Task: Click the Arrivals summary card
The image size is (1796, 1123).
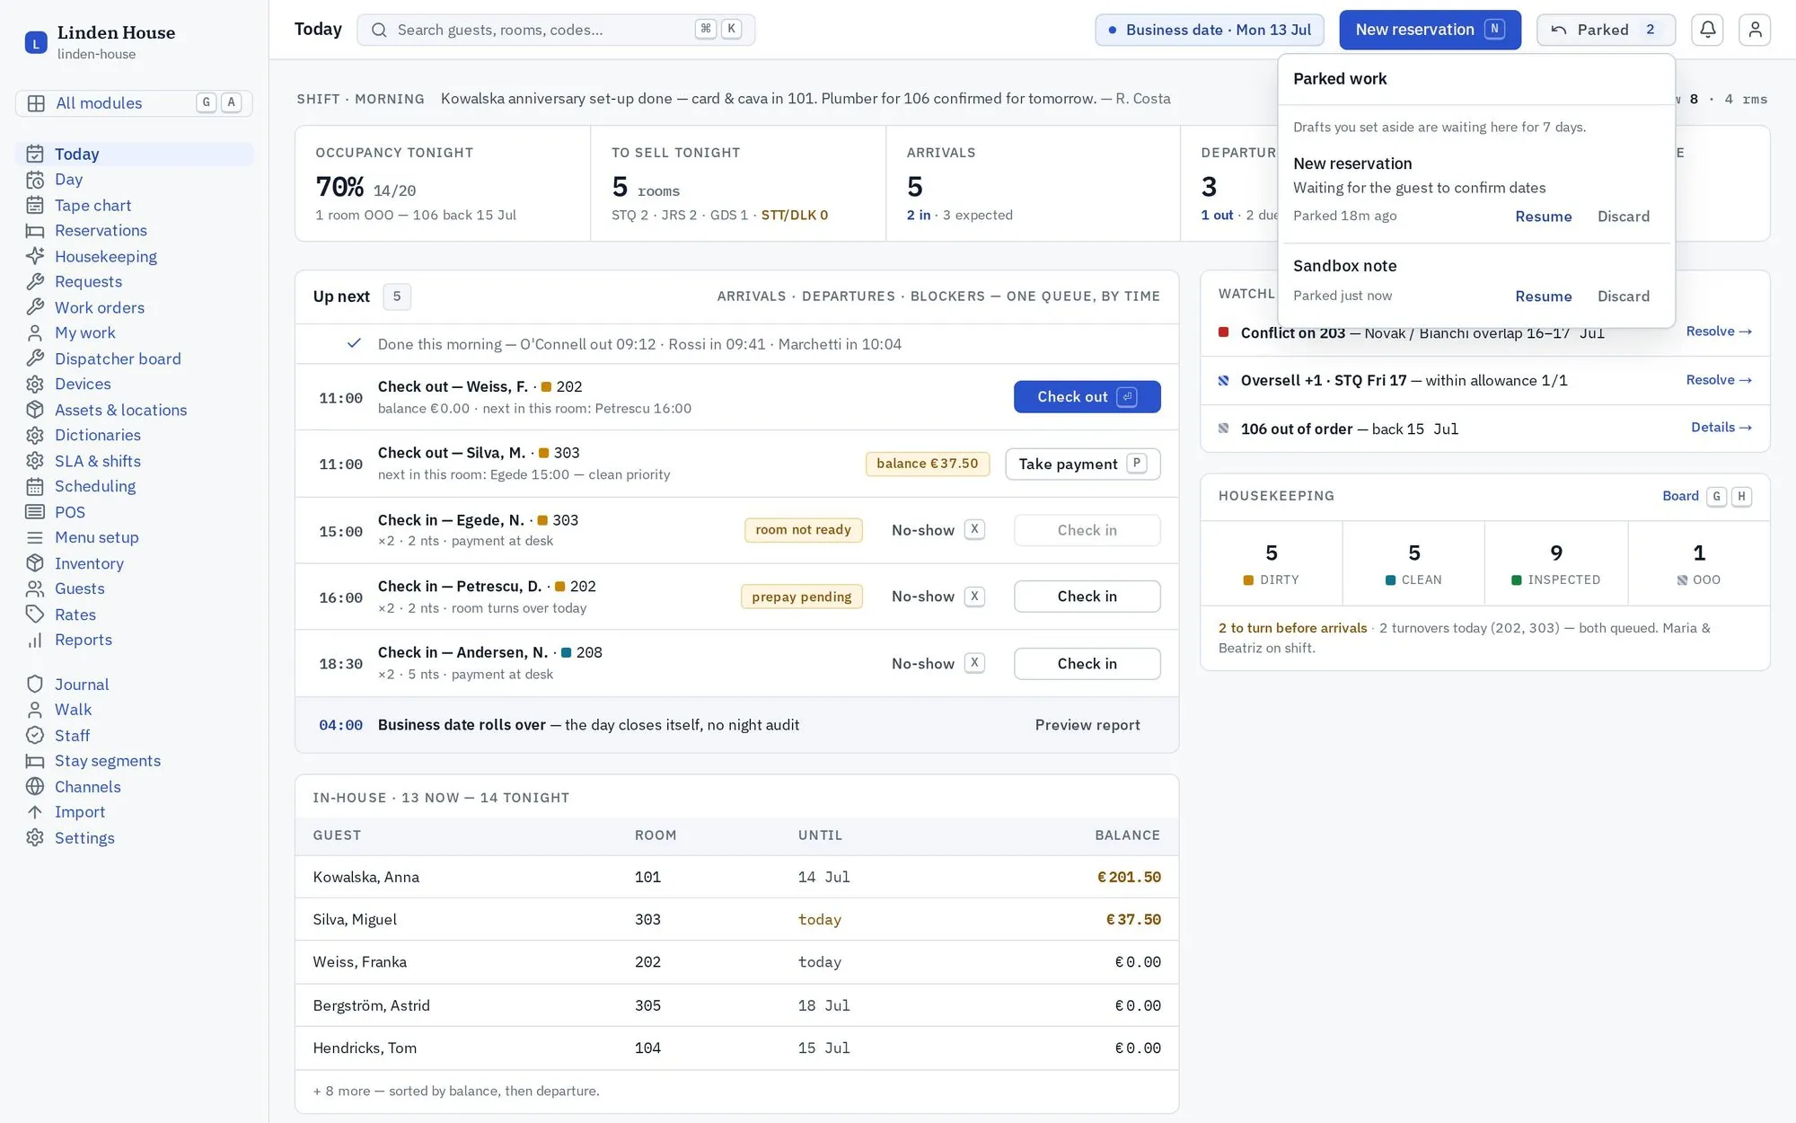Action: (1033, 183)
